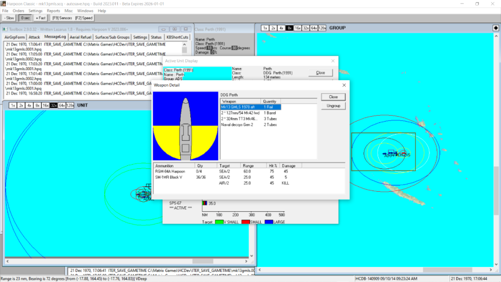Open the Orders menu

point(18,11)
